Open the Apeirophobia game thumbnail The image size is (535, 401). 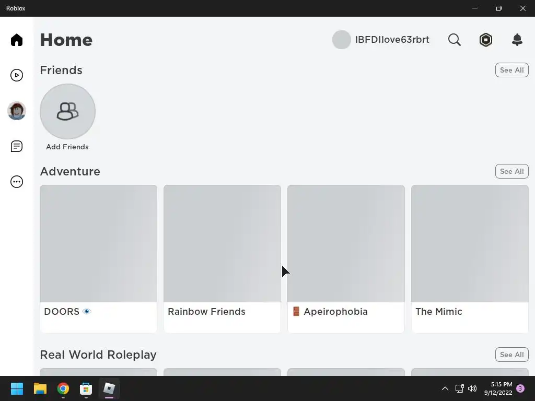[x=346, y=243]
